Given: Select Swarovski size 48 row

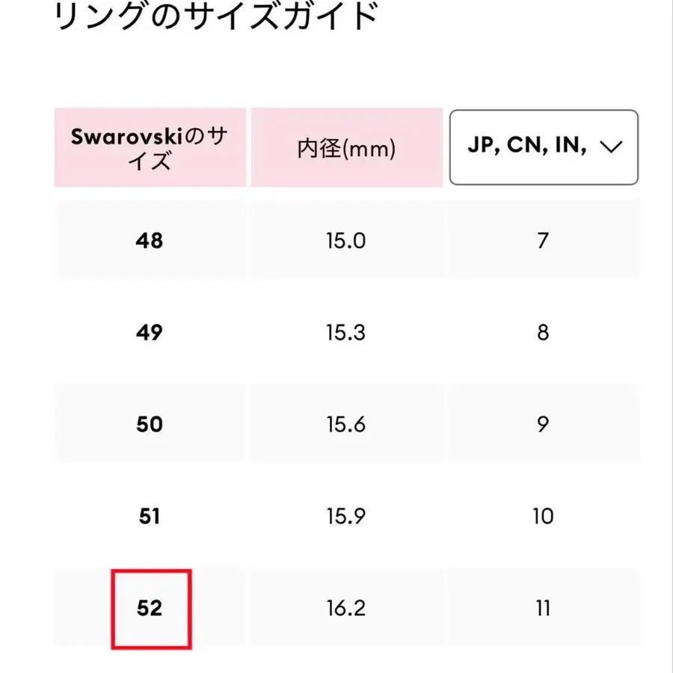Looking at the screenshot, I should [150, 241].
